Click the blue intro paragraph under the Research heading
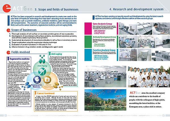The height and width of the screenshot is (121, 170). point(129,18)
